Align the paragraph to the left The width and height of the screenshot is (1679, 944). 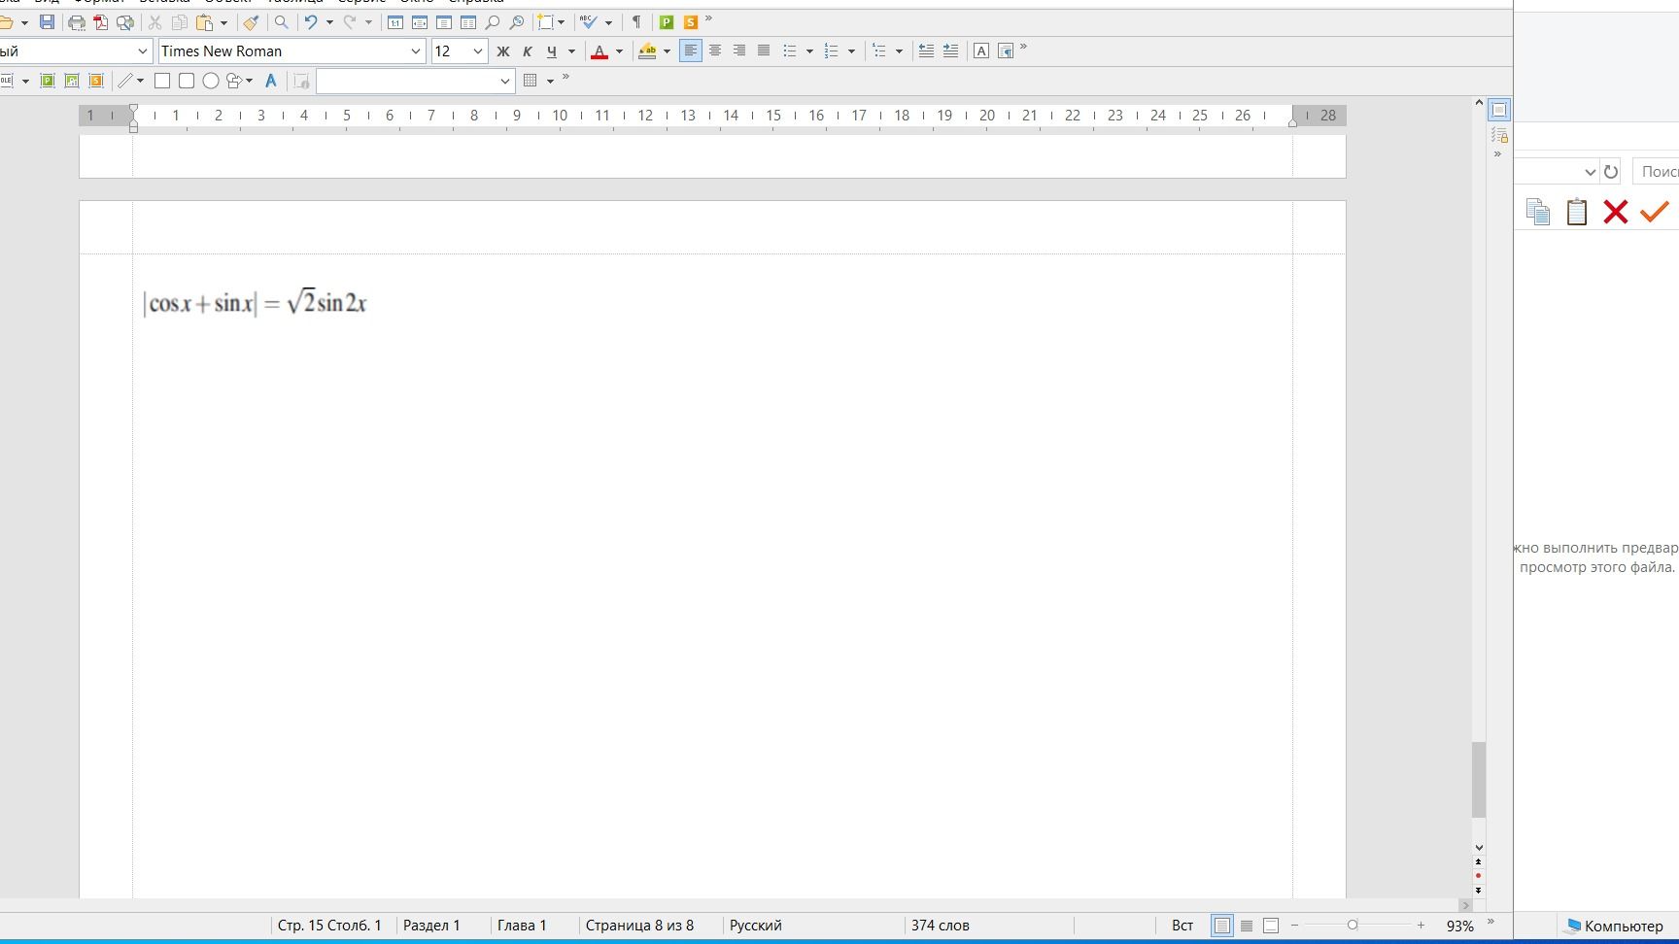tap(691, 51)
